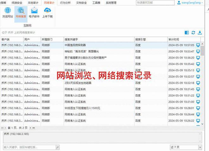This screenshot has height=151, width=209.
Task: Open the 工具箱 tab
Action: click(96, 3)
